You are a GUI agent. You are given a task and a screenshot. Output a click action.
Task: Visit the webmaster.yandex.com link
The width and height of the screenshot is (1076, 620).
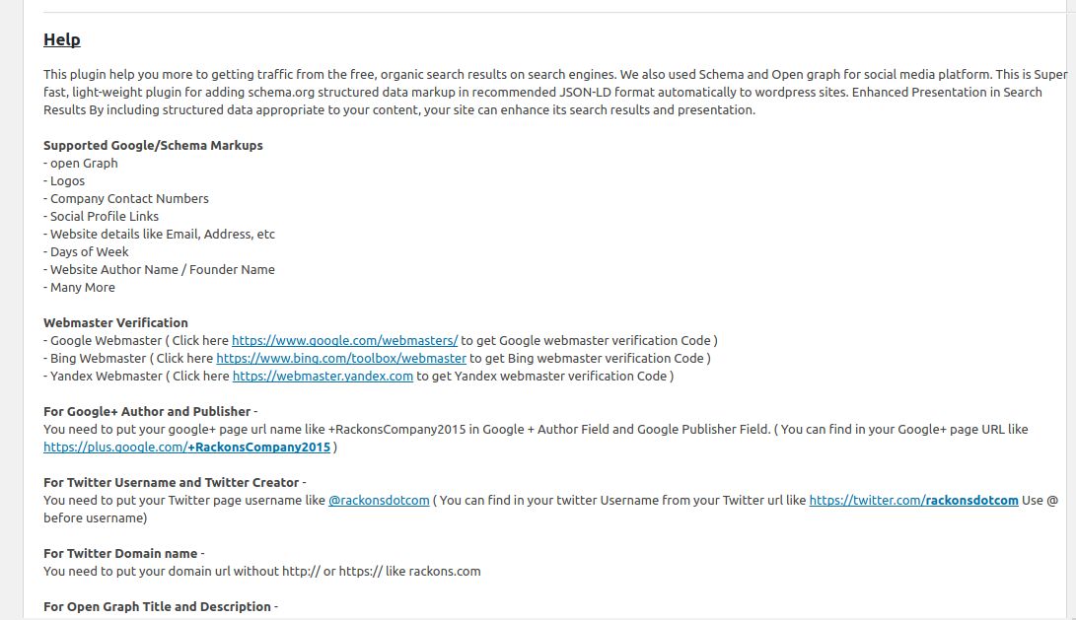click(323, 376)
